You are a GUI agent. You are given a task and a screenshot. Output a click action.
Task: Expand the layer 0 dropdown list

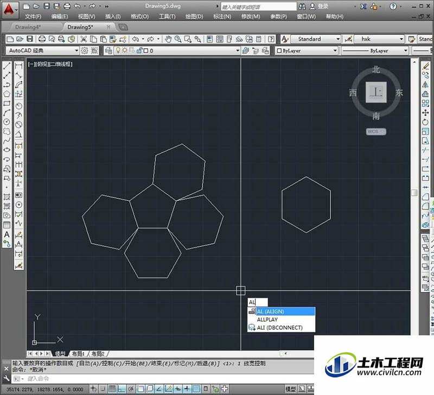[238, 50]
